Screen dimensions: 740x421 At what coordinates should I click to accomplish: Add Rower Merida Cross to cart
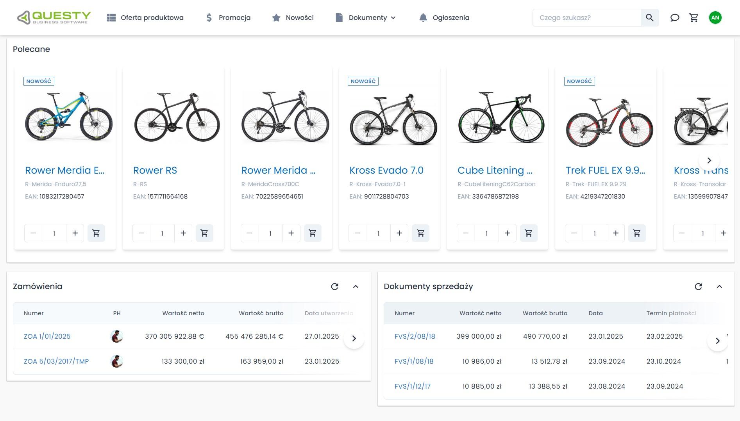pyautogui.click(x=313, y=233)
